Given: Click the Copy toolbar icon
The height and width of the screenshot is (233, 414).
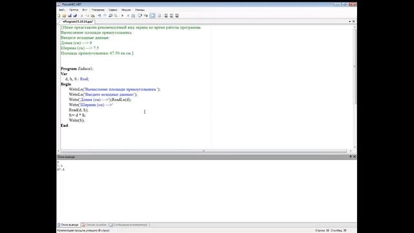Looking at the screenshot, I should [x=87, y=16].
